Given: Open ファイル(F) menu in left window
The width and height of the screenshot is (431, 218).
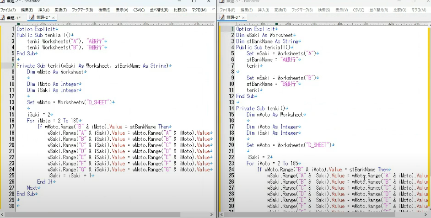Looking at the screenshot, I should [8, 10].
